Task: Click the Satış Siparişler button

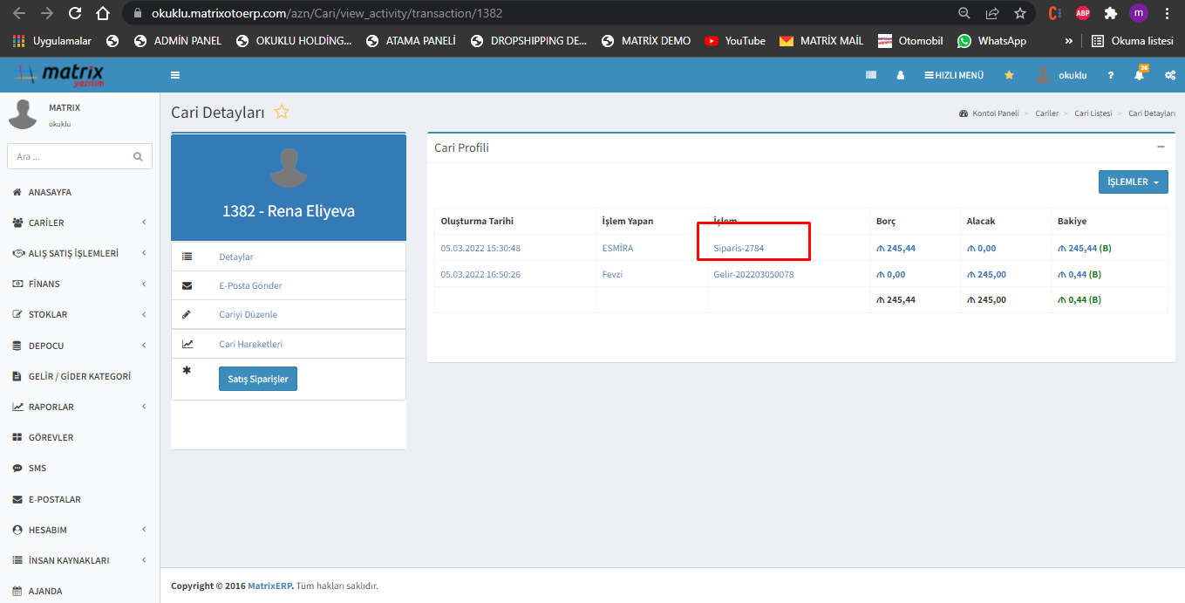Action: coord(258,379)
